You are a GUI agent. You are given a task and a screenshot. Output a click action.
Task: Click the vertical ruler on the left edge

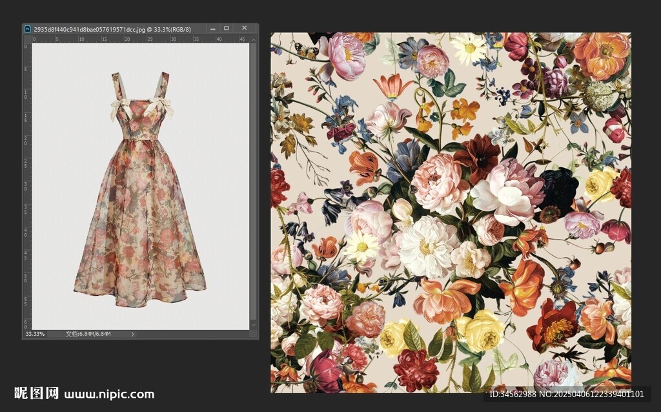26,187
